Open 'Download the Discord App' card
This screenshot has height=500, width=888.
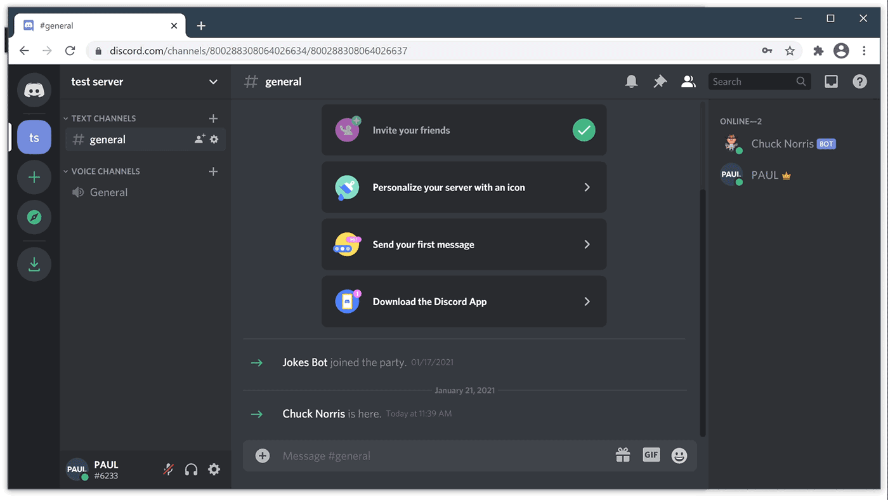coord(464,301)
